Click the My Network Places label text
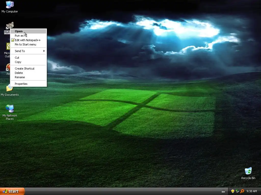The image size is (261, 195). point(10,117)
